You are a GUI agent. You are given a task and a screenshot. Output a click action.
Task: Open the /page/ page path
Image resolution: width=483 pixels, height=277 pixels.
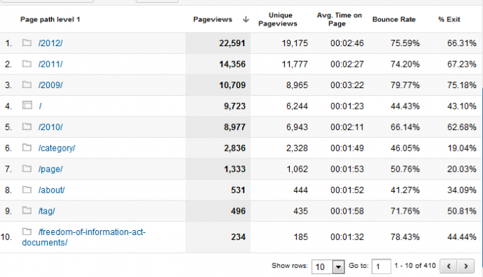point(50,169)
